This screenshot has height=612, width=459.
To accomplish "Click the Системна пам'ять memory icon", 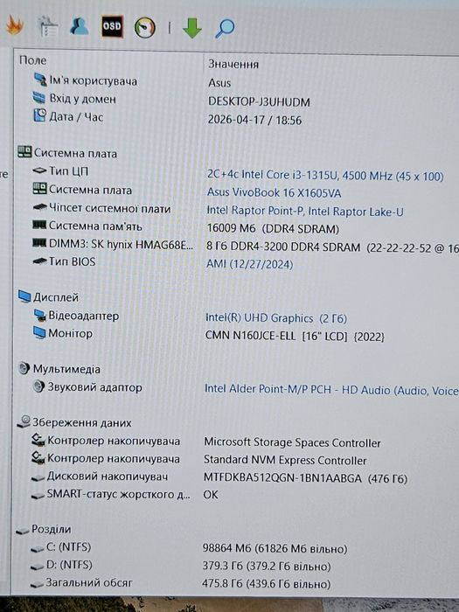I will click(39, 226).
